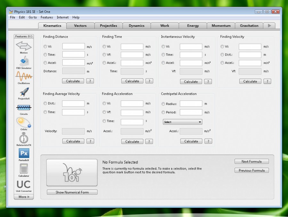Select Radius under Centripetal Acceleration

(163, 104)
